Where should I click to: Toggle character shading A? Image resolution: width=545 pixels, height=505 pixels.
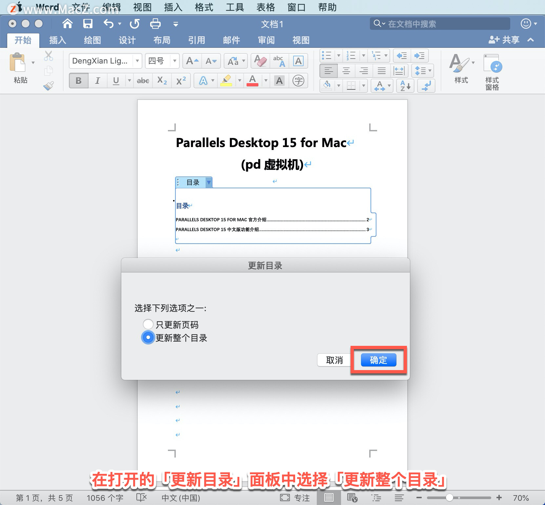(x=279, y=81)
